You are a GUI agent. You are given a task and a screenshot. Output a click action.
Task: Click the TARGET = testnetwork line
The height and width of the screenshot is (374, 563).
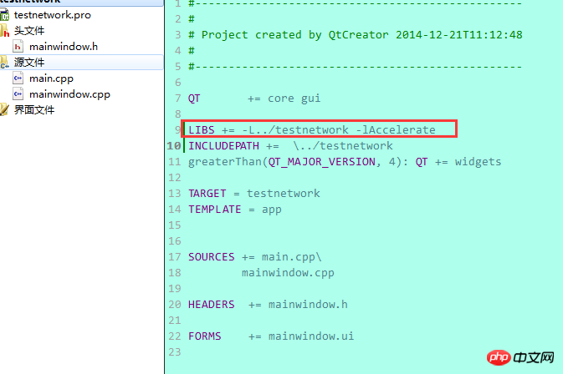coord(253,194)
